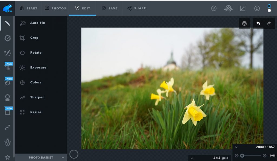Open the Exposure adjustment

[x=38, y=68]
